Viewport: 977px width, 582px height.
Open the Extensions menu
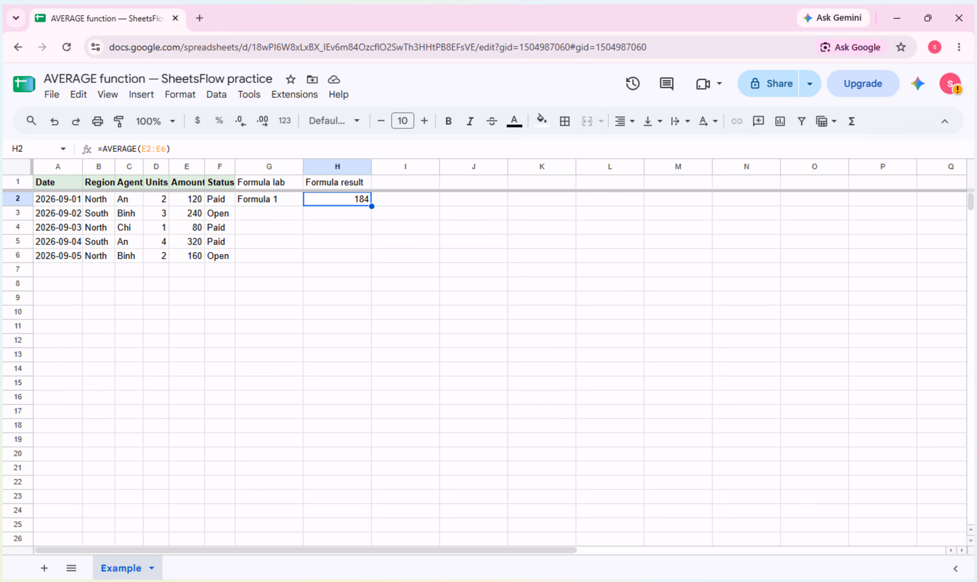tap(294, 94)
